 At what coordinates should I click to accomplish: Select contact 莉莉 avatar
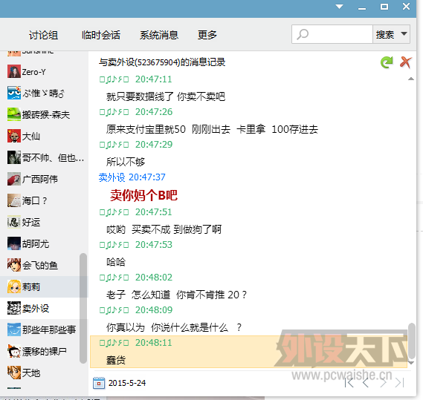(14, 286)
